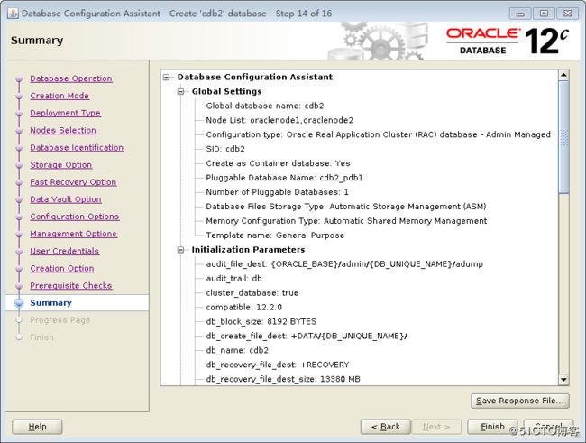This screenshot has height=443, width=586.
Task: Open the Help button
Action: (x=37, y=427)
